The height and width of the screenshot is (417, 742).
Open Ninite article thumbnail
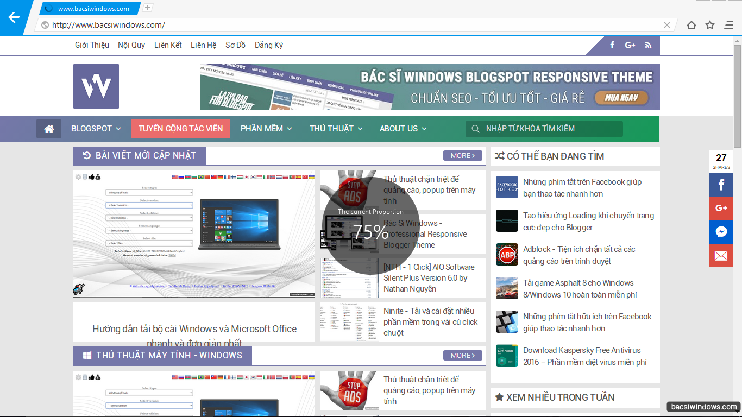[x=349, y=322]
